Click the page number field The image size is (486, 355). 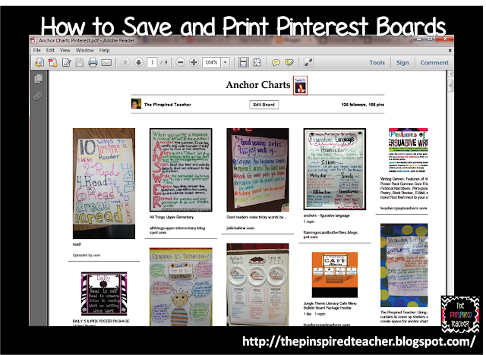[x=152, y=62]
